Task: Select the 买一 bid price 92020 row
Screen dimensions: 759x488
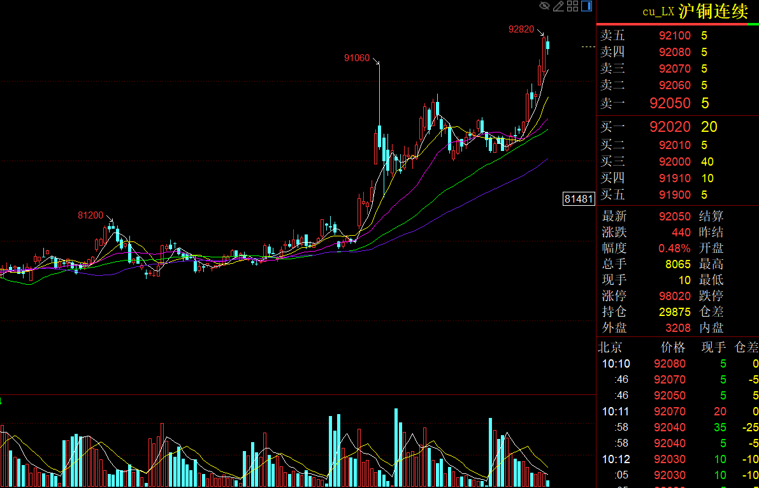Action: pos(669,127)
